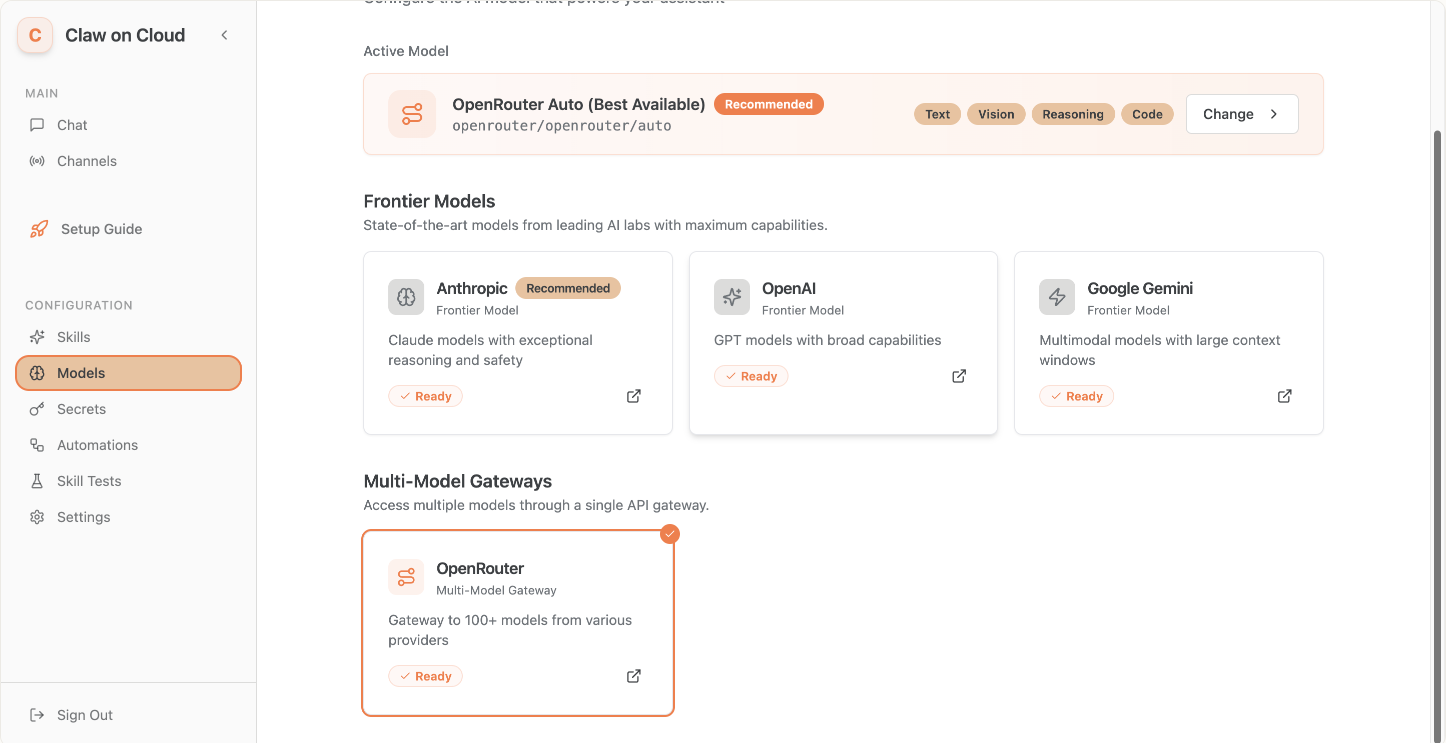Image resolution: width=1446 pixels, height=743 pixels.
Task: Open the OpenAI external link
Action: point(959,375)
